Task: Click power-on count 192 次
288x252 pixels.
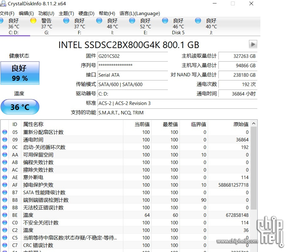Action: pyautogui.click(x=238, y=85)
